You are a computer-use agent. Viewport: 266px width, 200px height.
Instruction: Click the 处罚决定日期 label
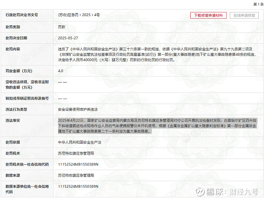pyautogui.click(x=16, y=38)
